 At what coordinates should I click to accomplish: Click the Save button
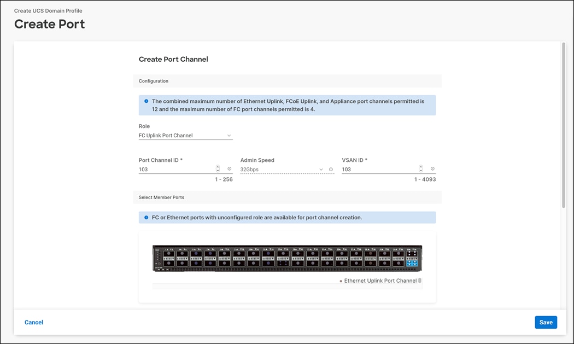click(546, 322)
